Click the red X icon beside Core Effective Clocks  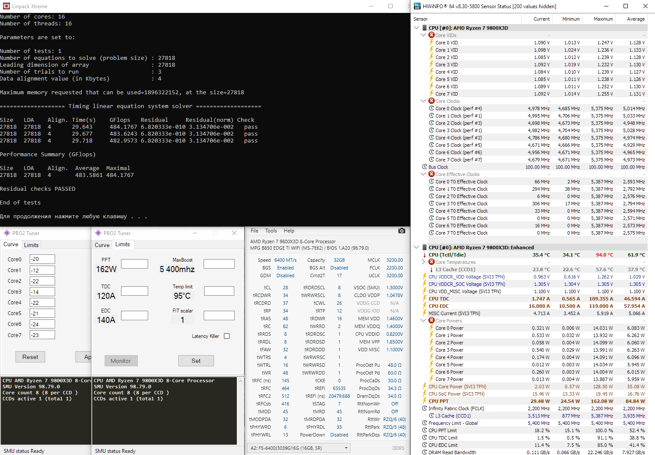[431, 174]
